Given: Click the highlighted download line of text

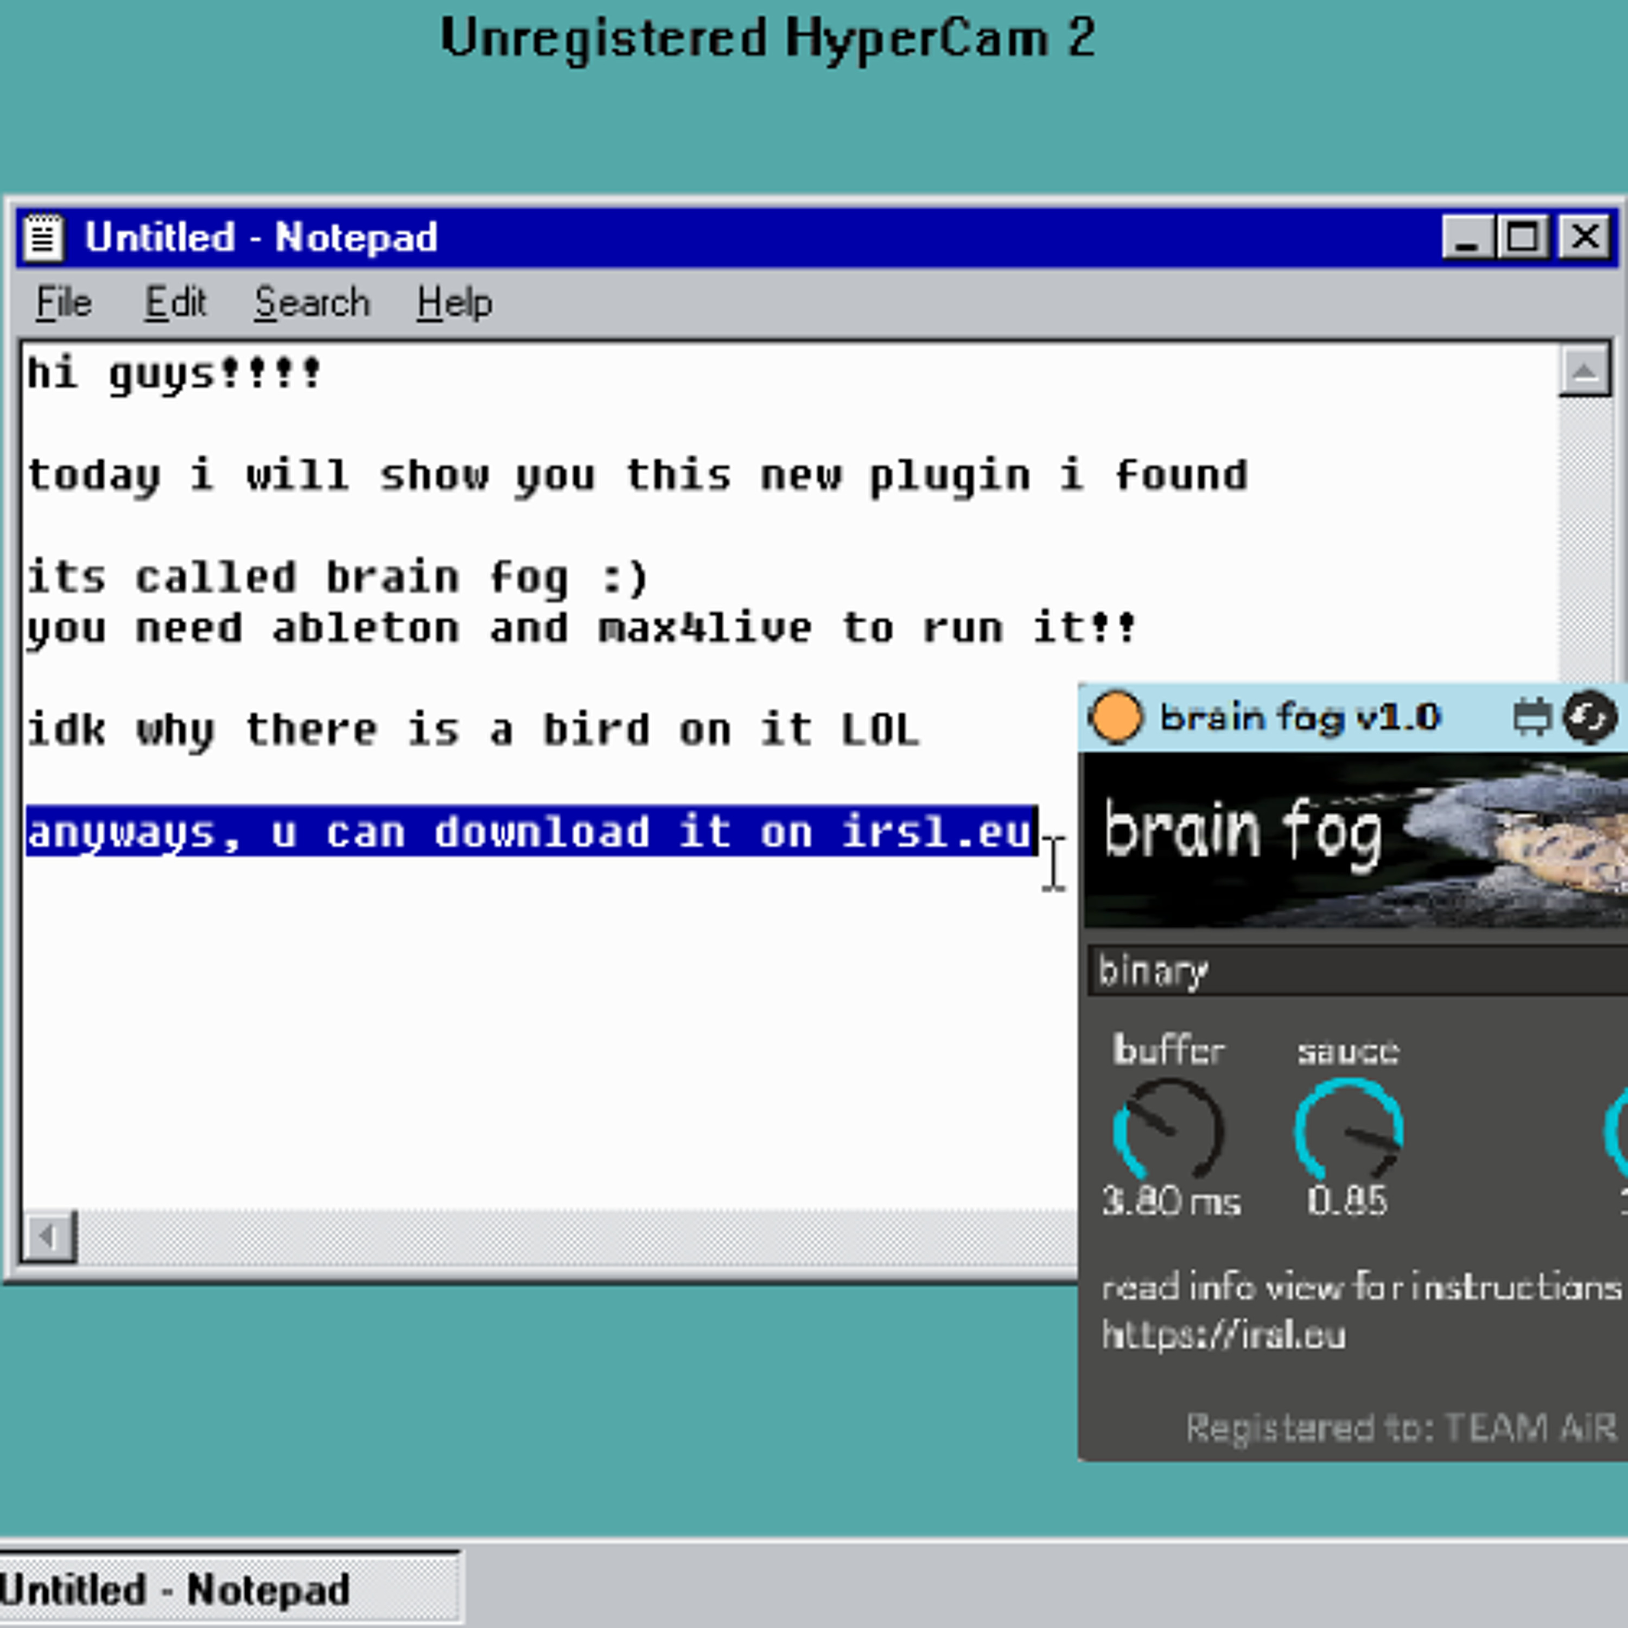Looking at the screenshot, I should [x=532, y=832].
